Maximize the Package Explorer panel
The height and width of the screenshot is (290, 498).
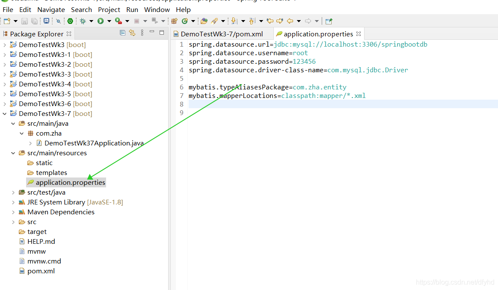tap(162, 33)
